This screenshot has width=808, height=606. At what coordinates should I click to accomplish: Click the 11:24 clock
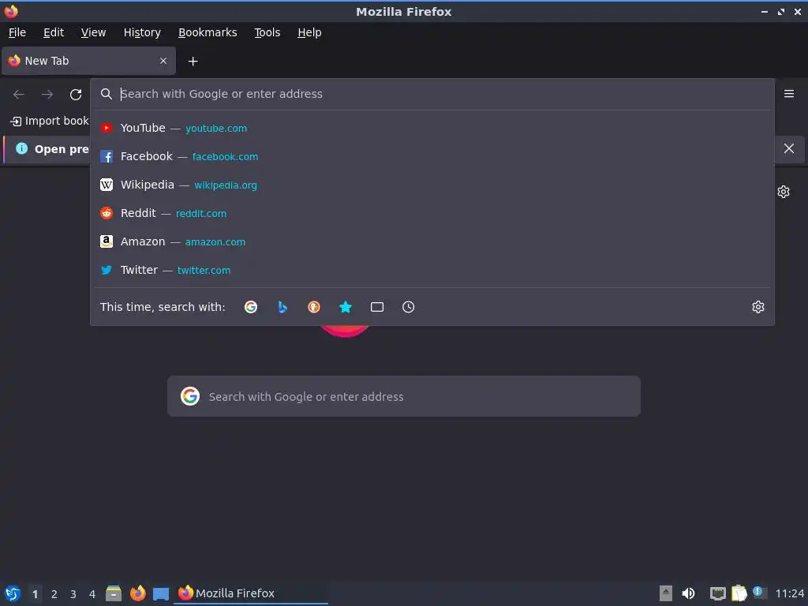(789, 593)
